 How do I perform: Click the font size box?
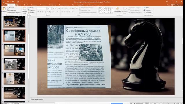pos(49,8)
